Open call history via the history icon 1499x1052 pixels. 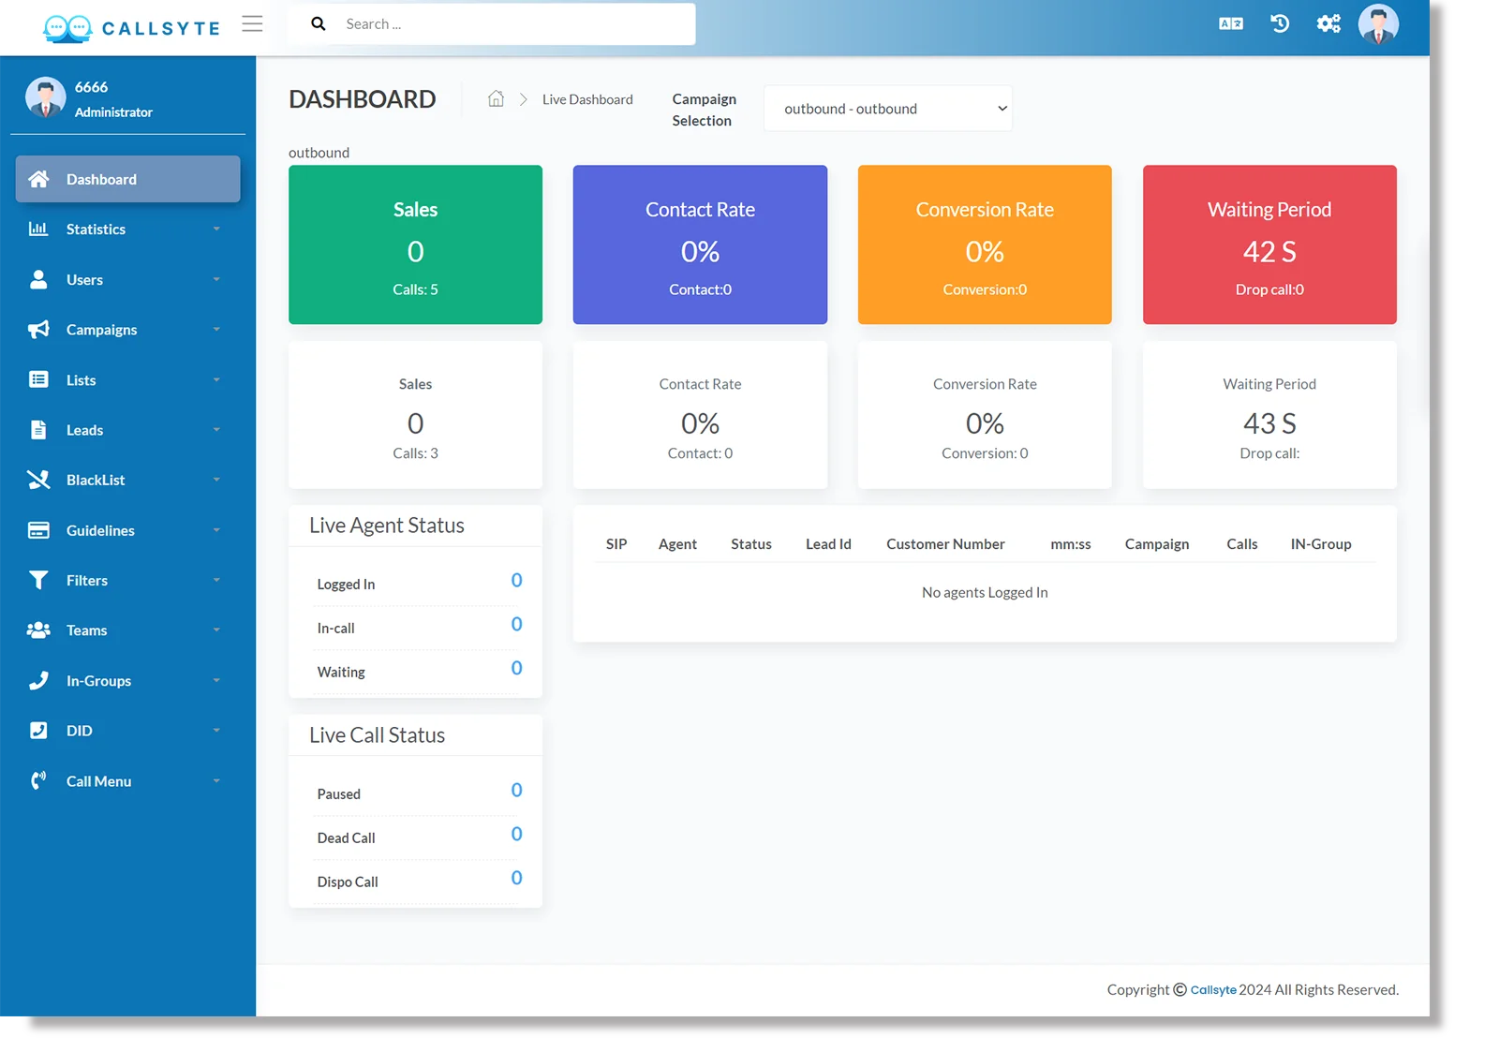pos(1279,23)
